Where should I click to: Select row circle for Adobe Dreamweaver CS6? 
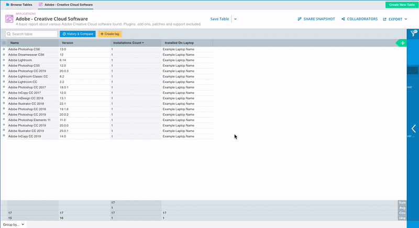tap(4, 55)
